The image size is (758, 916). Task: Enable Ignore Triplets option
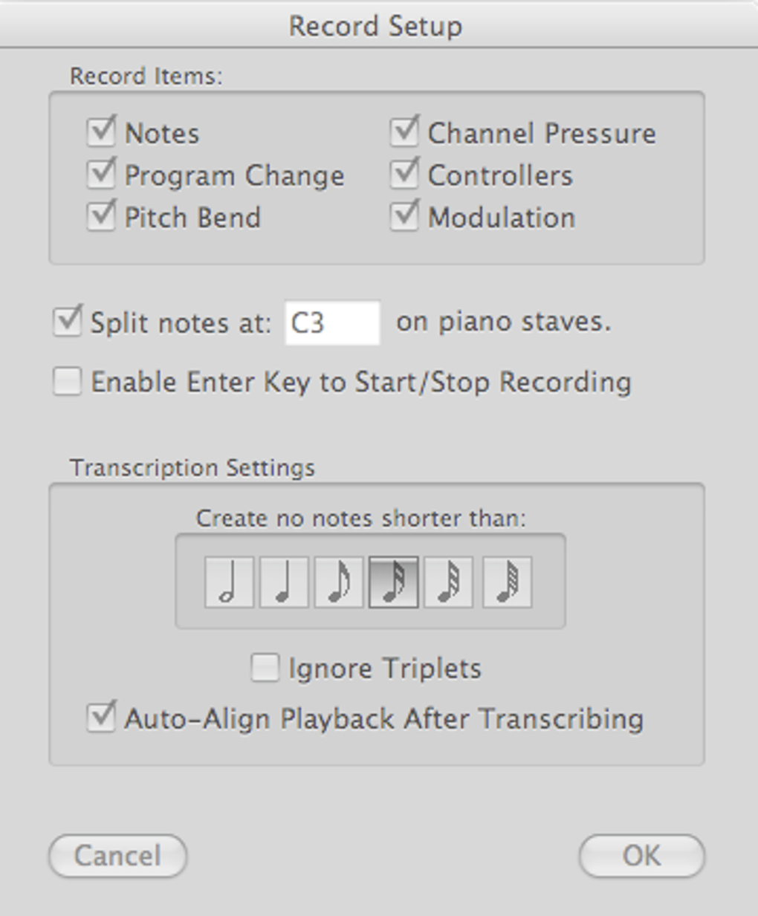265,668
